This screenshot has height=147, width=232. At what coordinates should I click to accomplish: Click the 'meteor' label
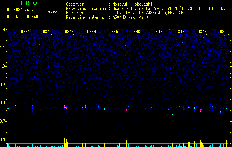(52, 11)
